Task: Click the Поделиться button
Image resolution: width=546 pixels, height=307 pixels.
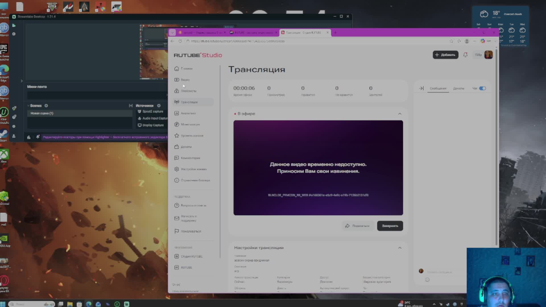Action: (x=357, y=226)
